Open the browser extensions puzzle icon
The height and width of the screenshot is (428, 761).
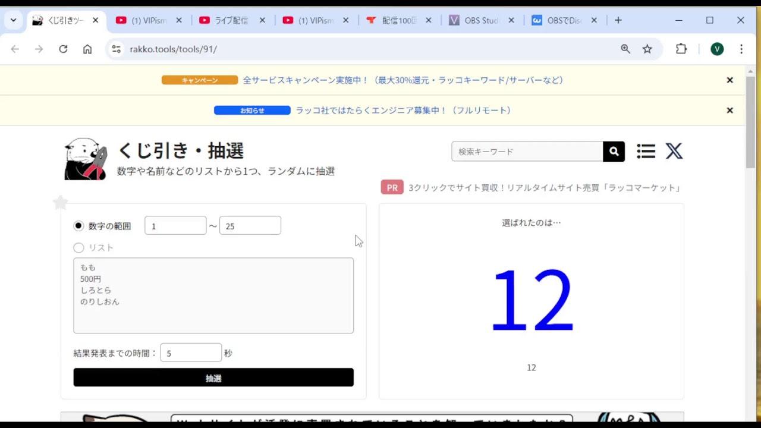coord(681,49)
